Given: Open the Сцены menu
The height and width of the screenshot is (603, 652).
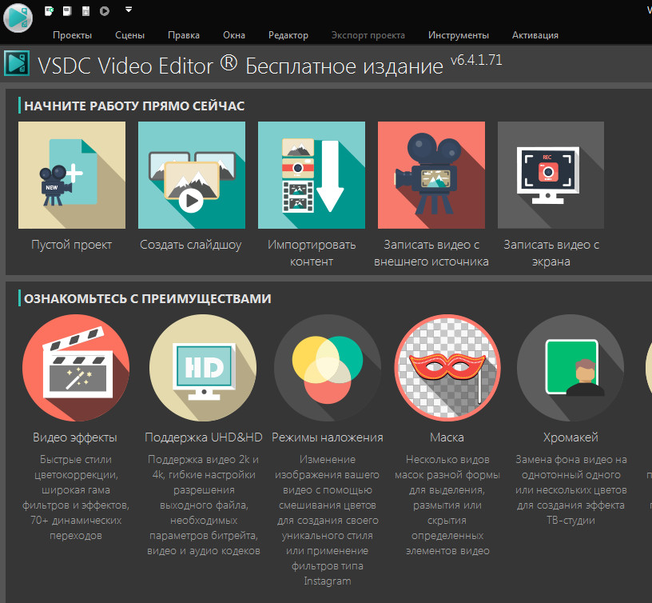Looking at the screenshot, I should [129, 35].
